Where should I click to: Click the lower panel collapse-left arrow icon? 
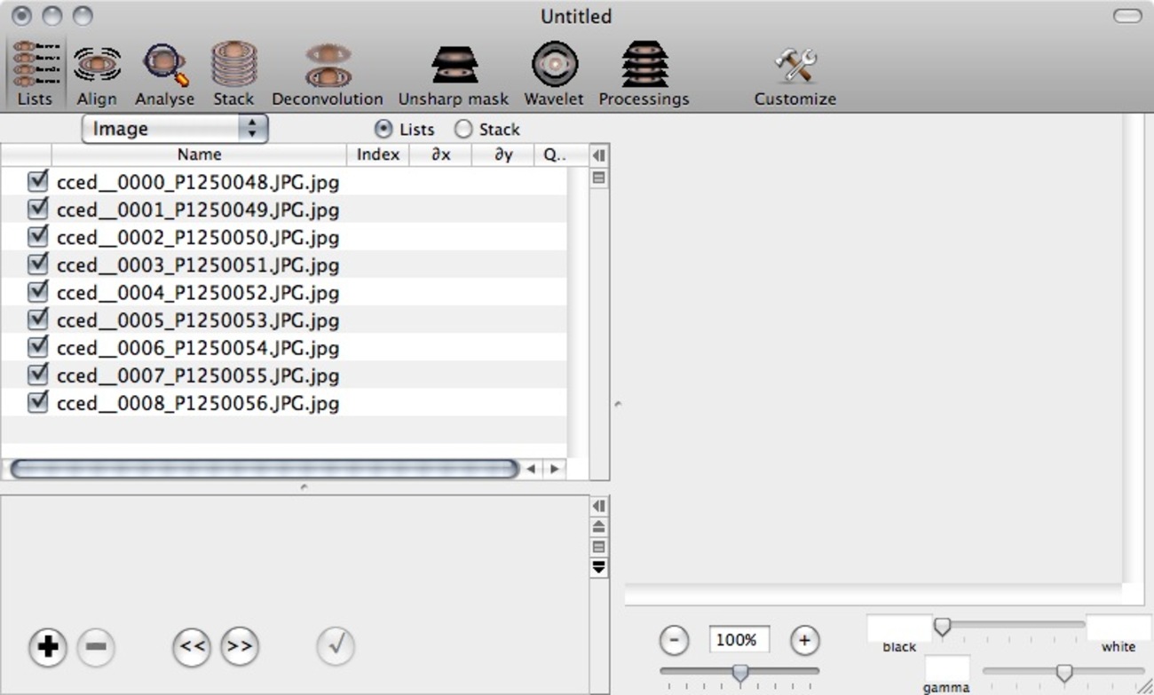tap(599, 505)
